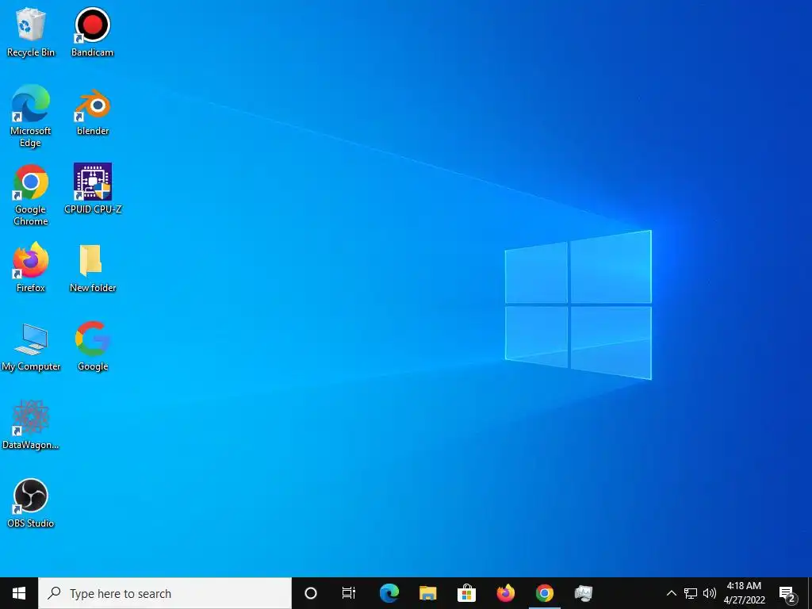The width and height of the screenshot is (812, 609).
Task: Open Cortana circle button on taskbar
Action: (x=311, y=593)
